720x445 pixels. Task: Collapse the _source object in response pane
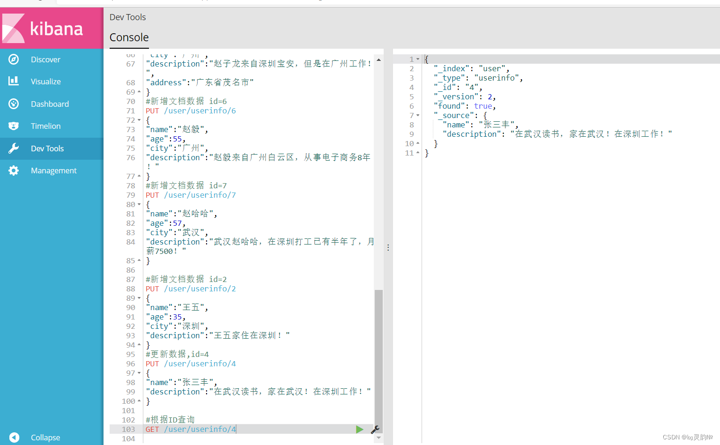[x=417, y=115]
